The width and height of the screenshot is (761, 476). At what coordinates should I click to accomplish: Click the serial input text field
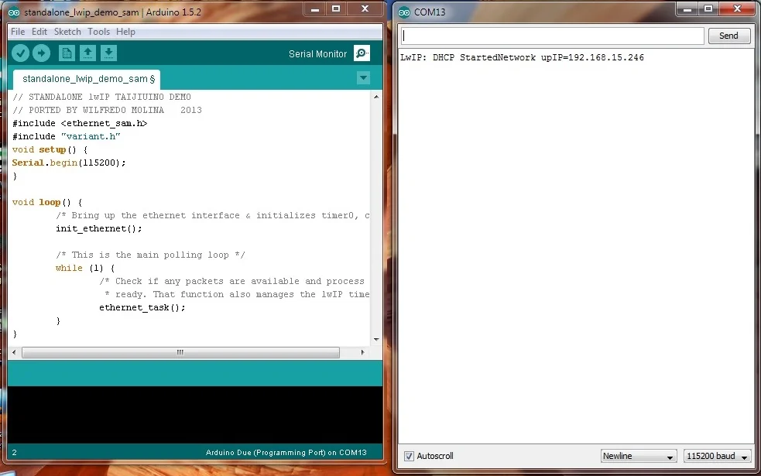[552, 36]
